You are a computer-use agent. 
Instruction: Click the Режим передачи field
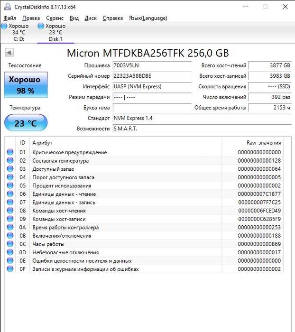[152, 97]
